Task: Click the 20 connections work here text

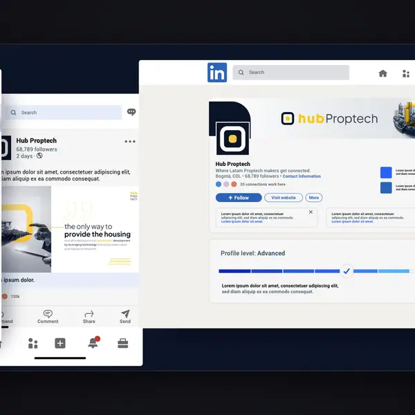Action: click(x=263, y=184)
